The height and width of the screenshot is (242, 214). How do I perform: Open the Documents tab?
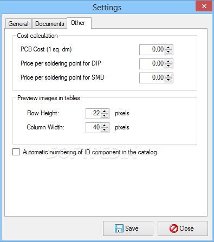pos(50,24)
